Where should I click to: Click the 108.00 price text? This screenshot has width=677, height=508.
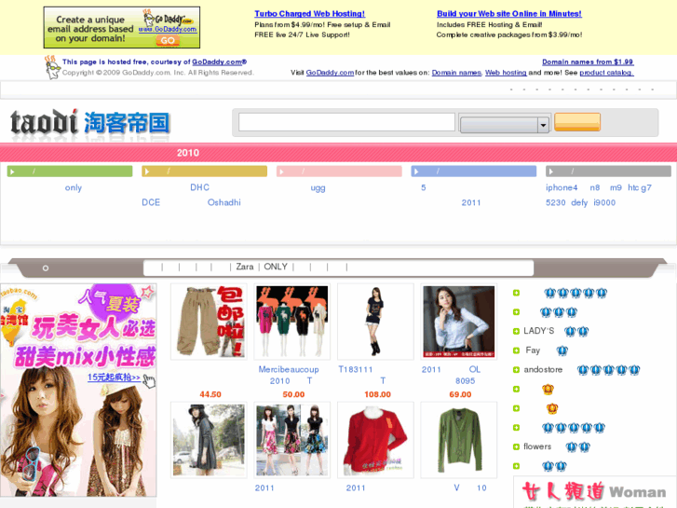pyautogui.click(x=377, y=394)
